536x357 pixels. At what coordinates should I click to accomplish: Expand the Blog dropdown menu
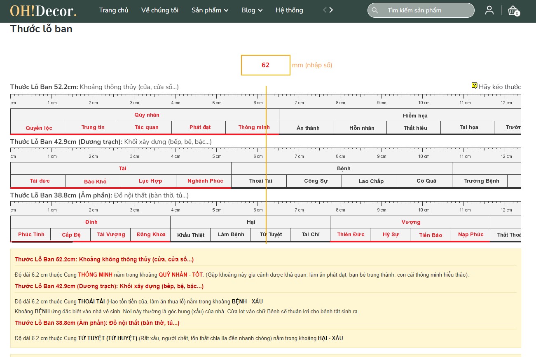point(252,10)
